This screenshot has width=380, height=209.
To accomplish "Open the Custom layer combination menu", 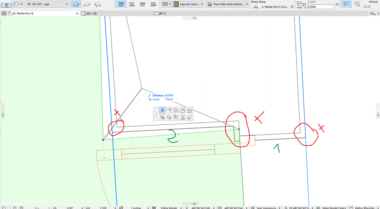I will 136,208.
